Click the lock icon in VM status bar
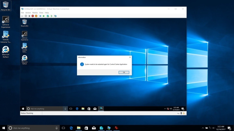The width and height of the screenshot is (234, 131). (184, 113)
